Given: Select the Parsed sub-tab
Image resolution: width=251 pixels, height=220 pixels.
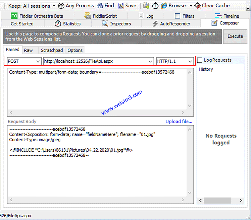Looking at the screenshot, I should coord(13,50).
